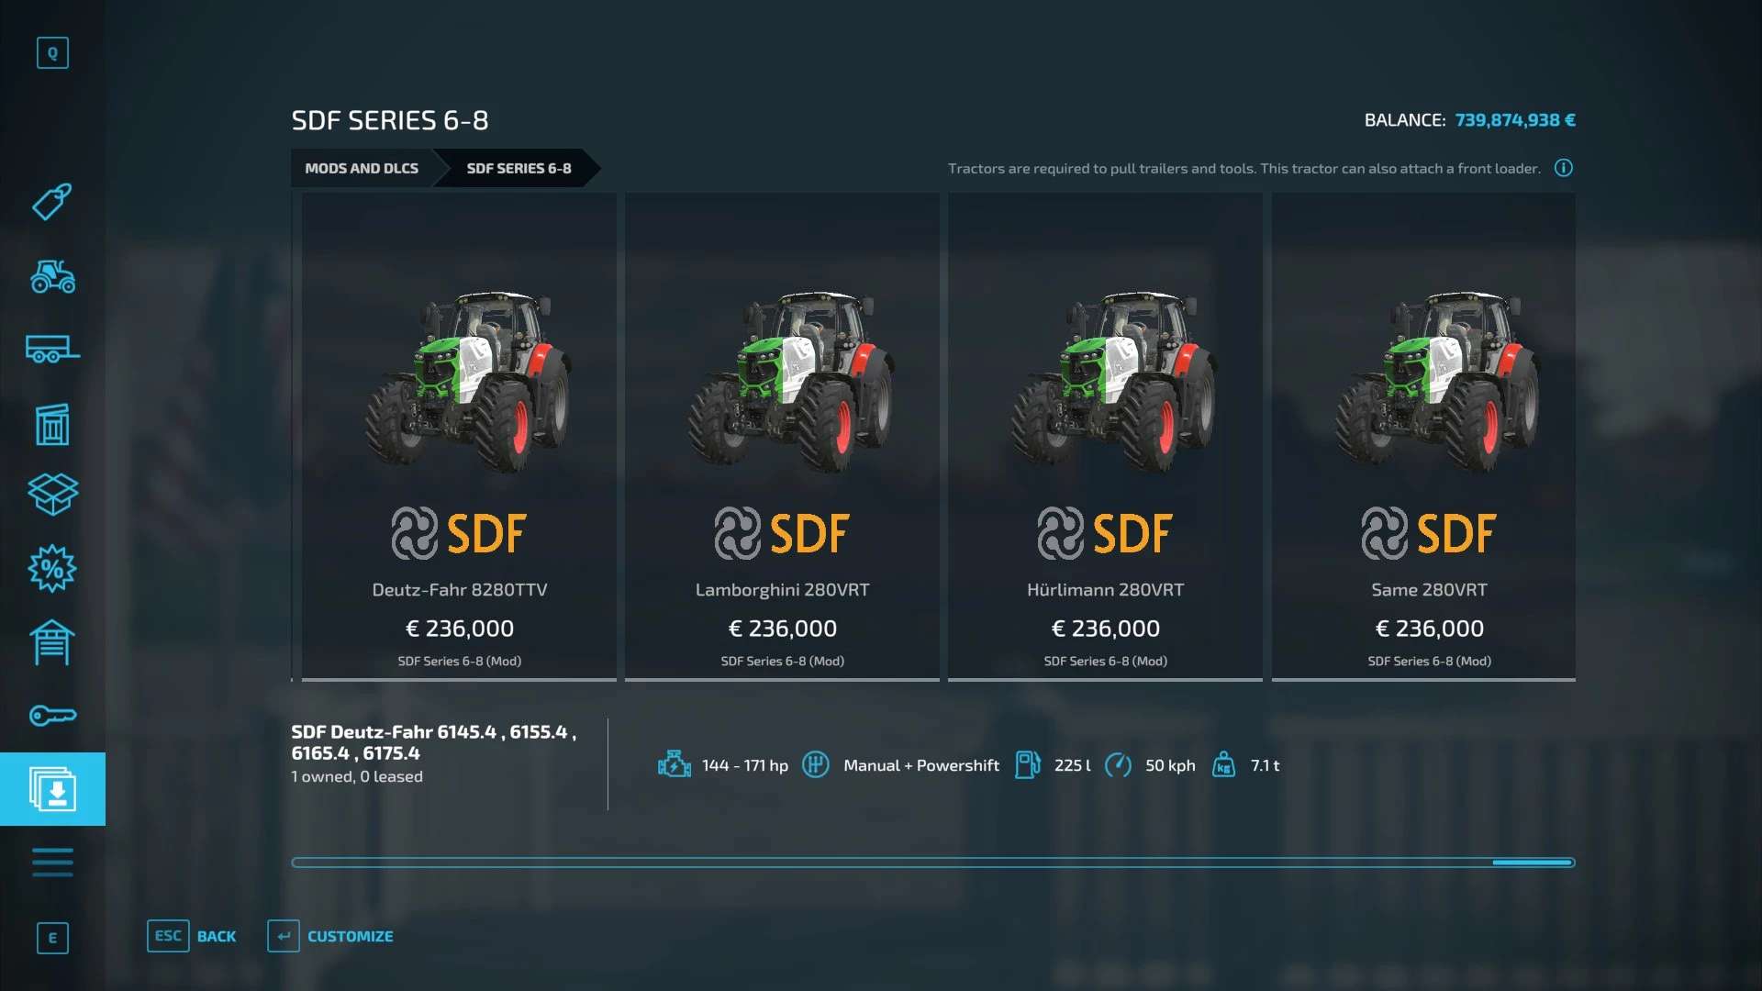Select the Deutz-Fahr 8280TTV tractor card
The height and width of the screenshot is (991, 1762).
click(x=459, y=437)
